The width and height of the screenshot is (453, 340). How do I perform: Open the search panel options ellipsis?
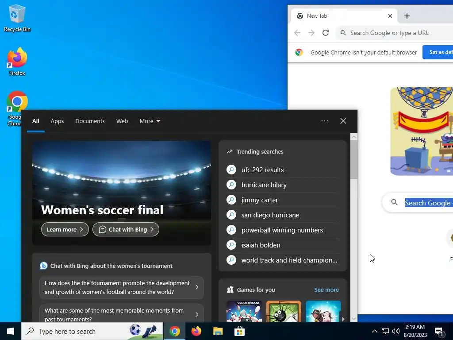click(x=324, y=121)
